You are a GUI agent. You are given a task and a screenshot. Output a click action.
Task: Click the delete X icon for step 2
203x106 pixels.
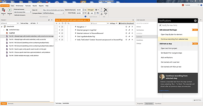pyautogui.click(x=132, y=30)
